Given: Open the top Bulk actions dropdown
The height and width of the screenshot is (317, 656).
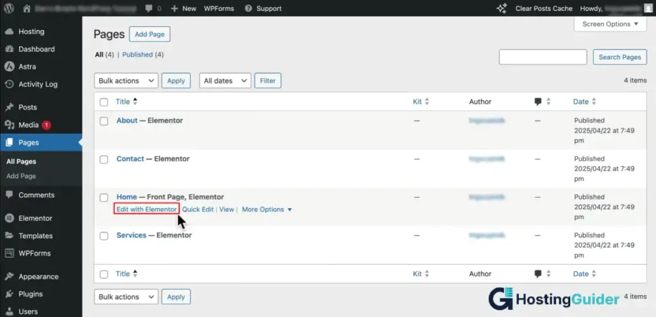Looking at the screenshot, I should pos(126,81).
